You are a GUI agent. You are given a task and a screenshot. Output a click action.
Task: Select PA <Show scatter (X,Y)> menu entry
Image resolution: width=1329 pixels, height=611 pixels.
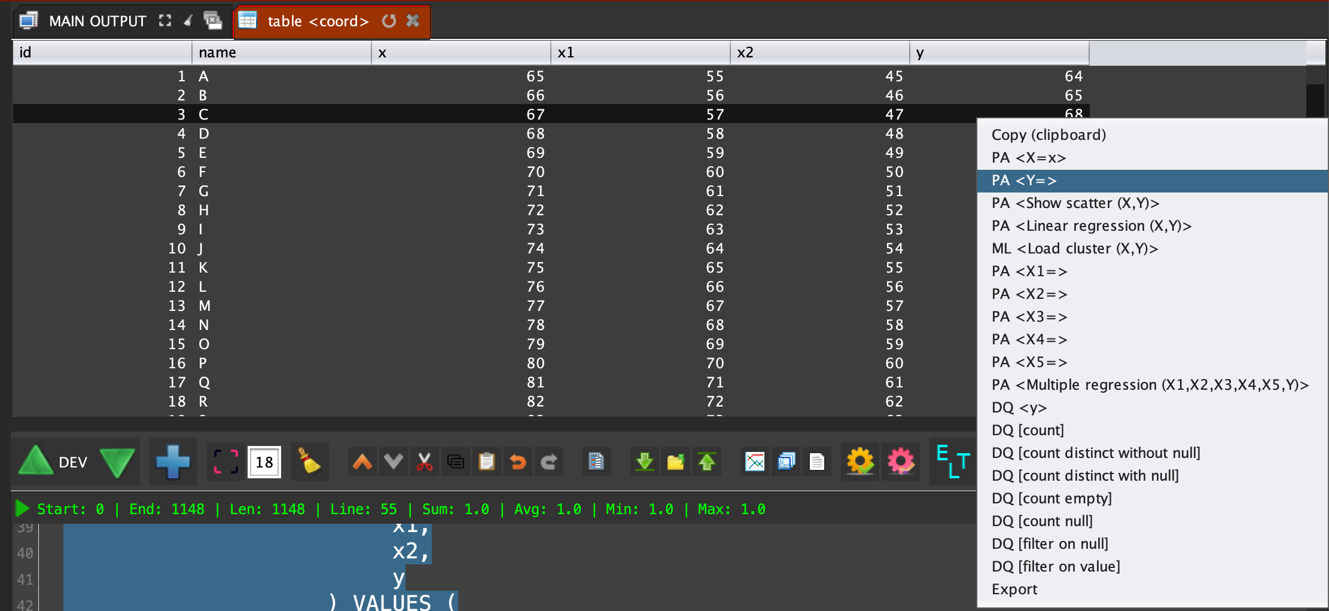tap(1075, 203)
